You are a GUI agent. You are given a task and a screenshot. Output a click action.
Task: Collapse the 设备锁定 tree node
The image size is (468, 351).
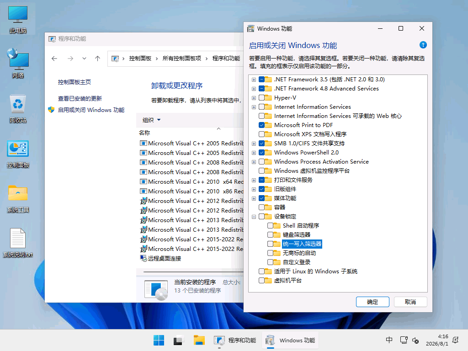coord(254,217)
